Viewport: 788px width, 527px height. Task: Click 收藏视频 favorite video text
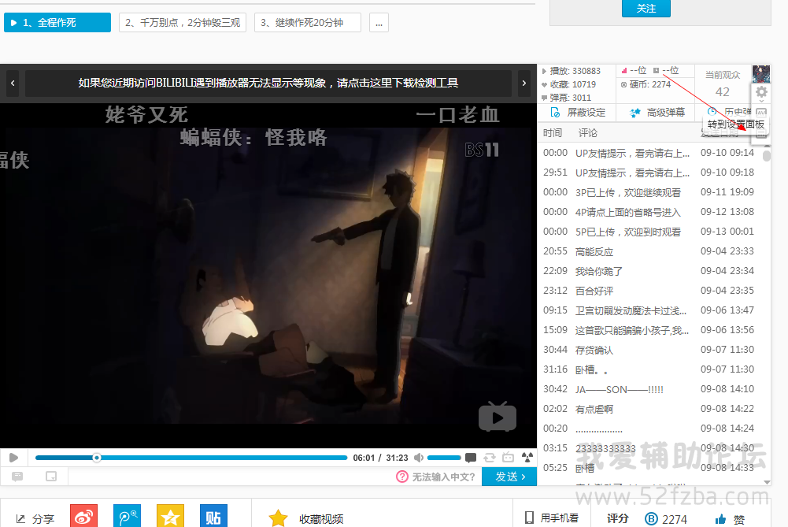321,519
